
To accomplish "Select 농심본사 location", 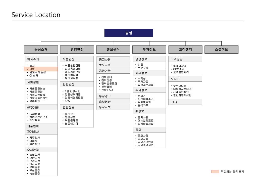I will coord(35,155).
